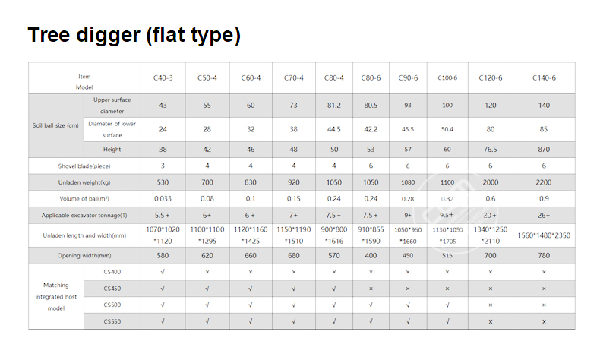
Task: Click the C80-4 column header
Action: click(x=334, y=77)
